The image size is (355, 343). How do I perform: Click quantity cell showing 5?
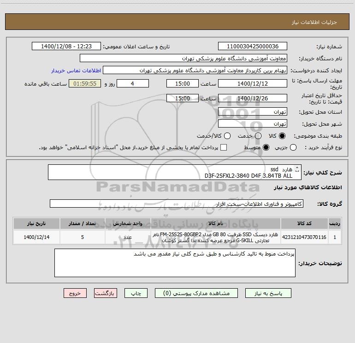coord(83,237)
